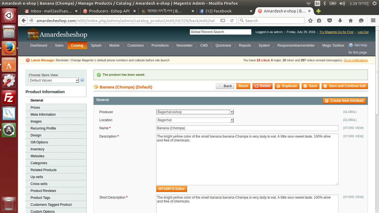Switch to Producers - Eshop API tab

(x=109, y=11)
